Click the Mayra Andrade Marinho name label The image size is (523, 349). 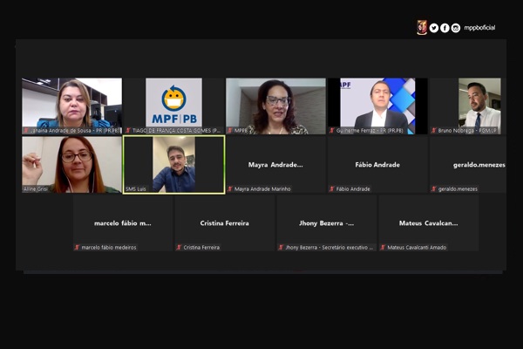click(x=262, y=189)
